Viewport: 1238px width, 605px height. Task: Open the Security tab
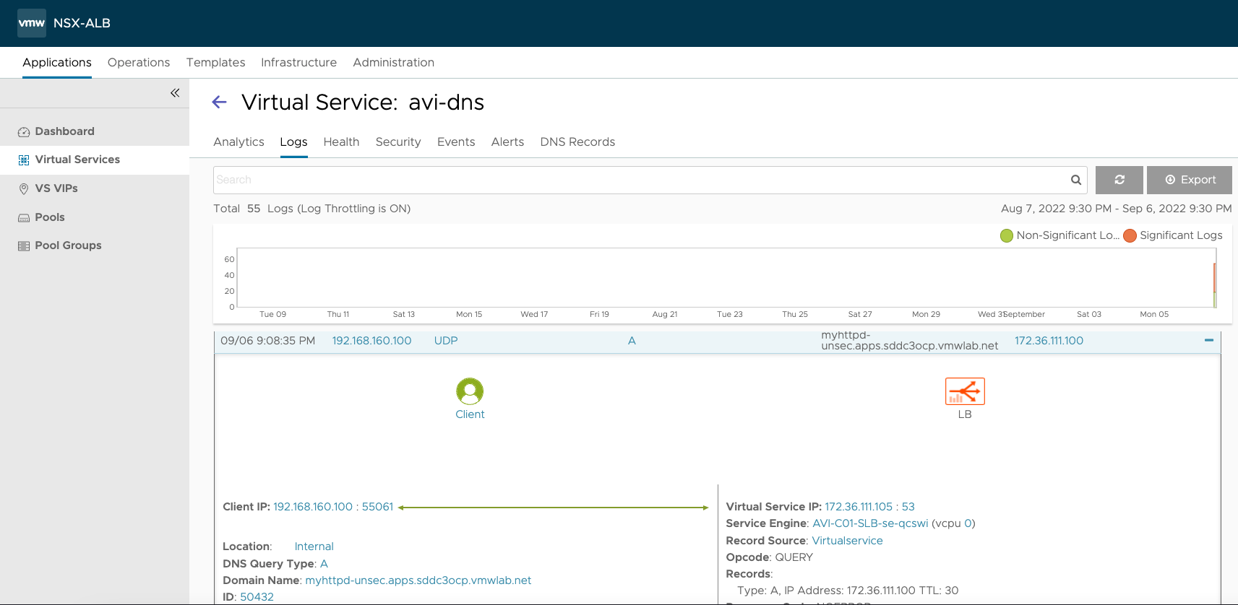pyautogui.click(x=398, y=142)
